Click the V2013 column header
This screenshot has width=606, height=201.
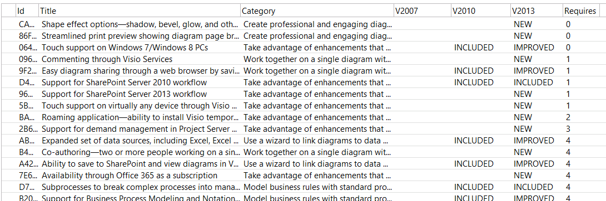(537, 11)
